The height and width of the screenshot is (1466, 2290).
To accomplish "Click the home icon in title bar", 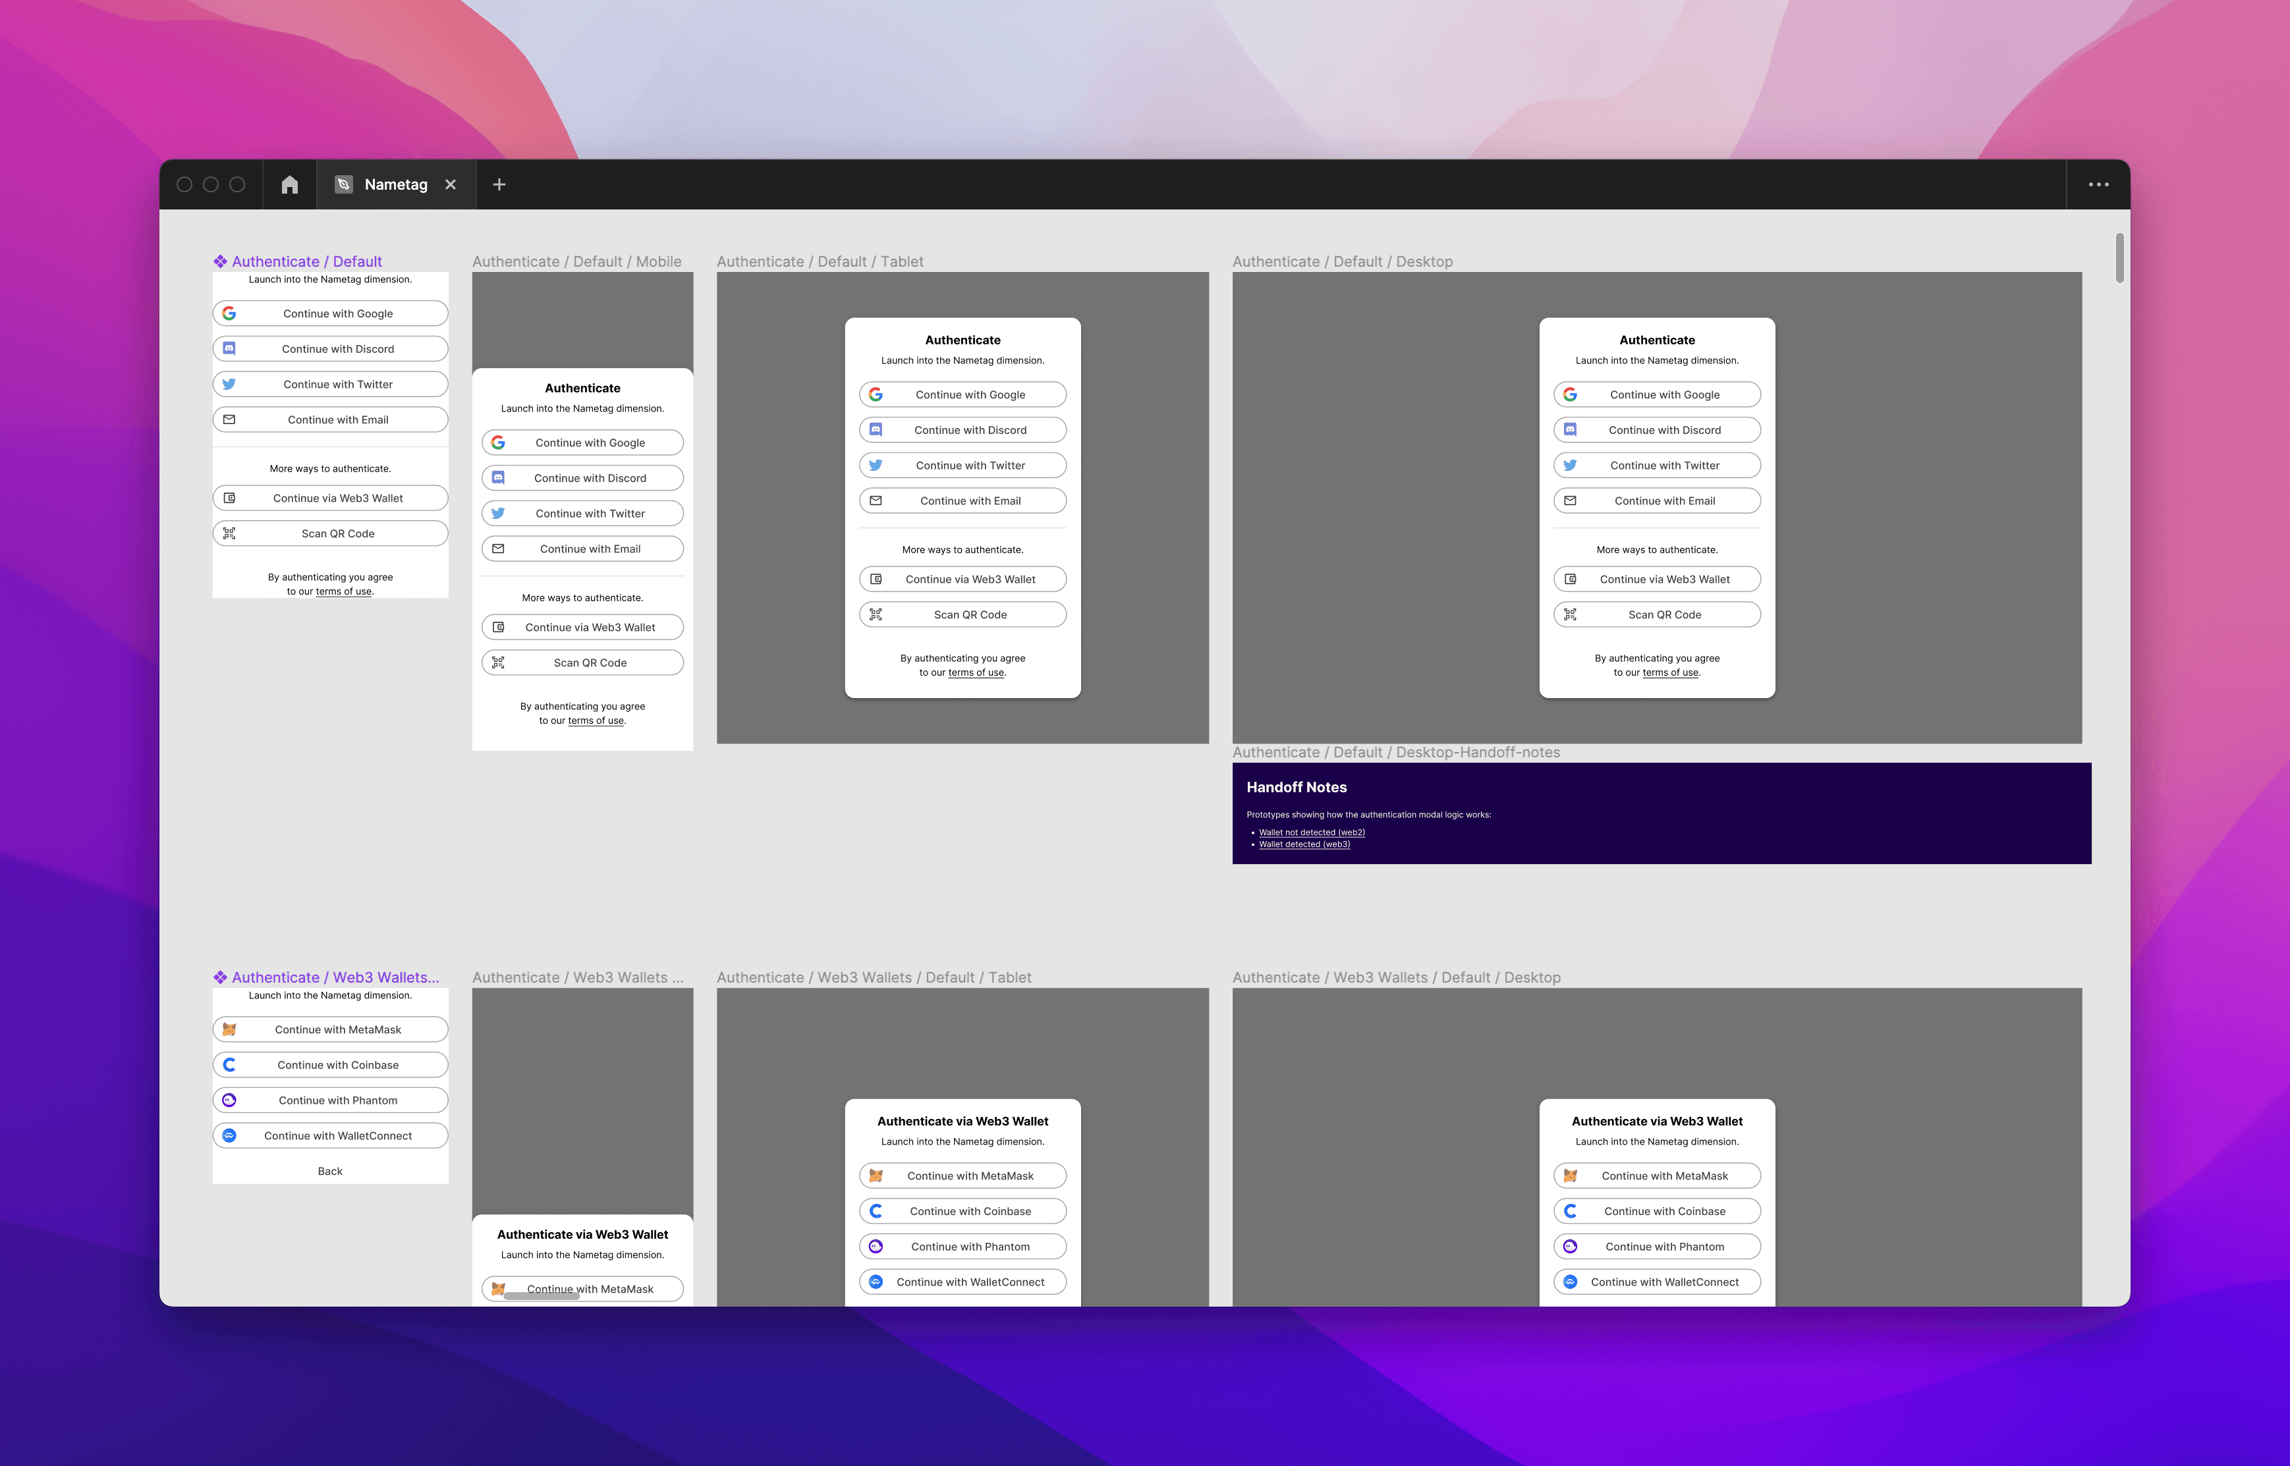I will coord(289,184).
